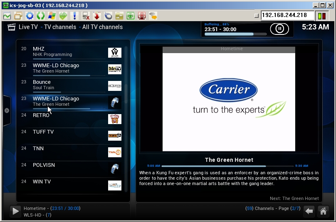336x222 pixels.
Task: Select the RETRO channel
Action: coord(72,119)
